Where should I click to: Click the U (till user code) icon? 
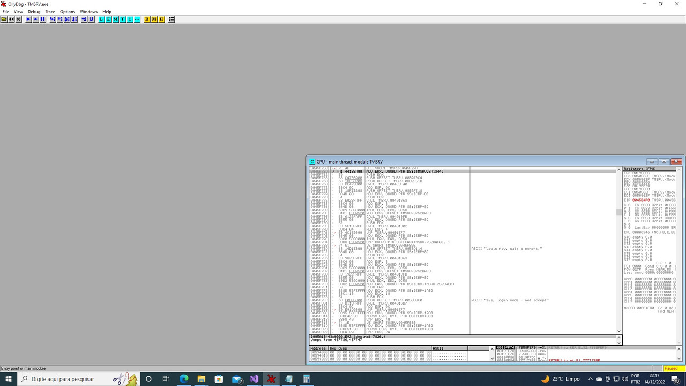click(x=91, y=19)
